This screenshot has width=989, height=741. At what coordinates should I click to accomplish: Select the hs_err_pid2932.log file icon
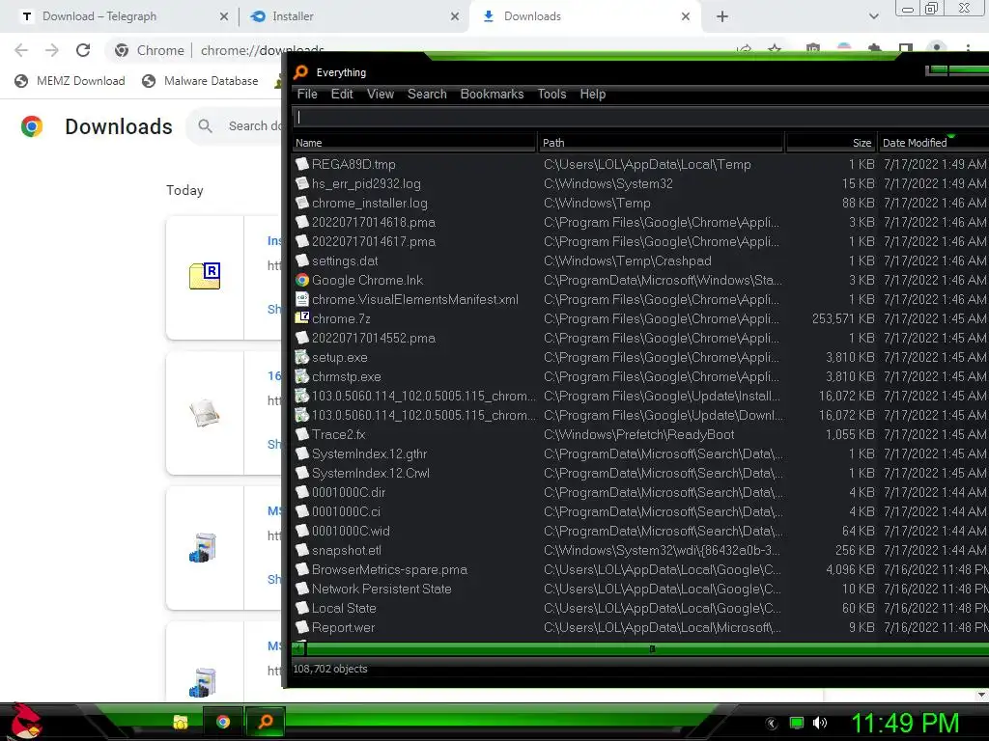[x=302, y=183]
